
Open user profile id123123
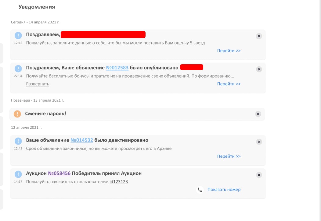tap(119, 182)
